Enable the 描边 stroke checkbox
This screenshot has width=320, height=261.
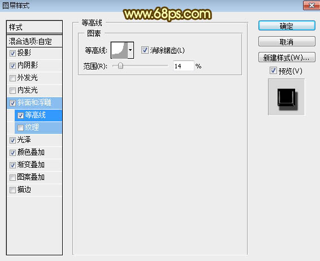click(12, 190)
